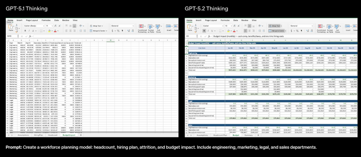Switch to Headcount Plan sheet in GPT-5.2 window

220,135
